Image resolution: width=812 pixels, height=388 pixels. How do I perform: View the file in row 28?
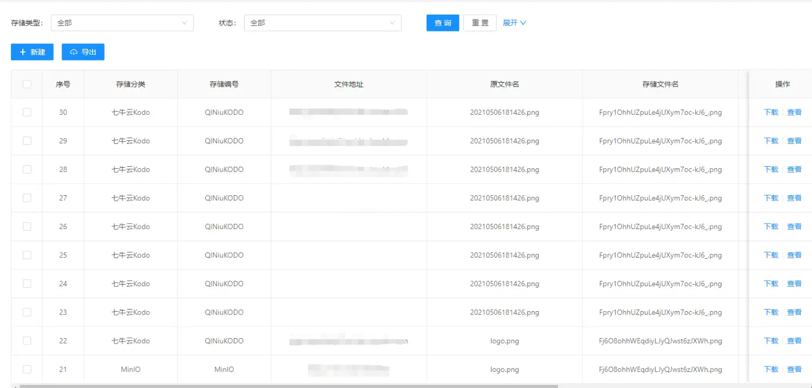point(794,169)
